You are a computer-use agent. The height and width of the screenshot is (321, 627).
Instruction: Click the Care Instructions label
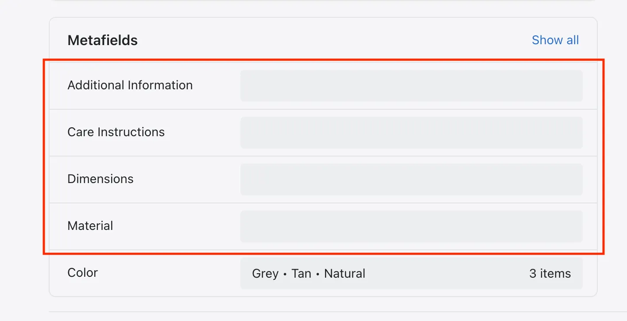coord(116,132)
